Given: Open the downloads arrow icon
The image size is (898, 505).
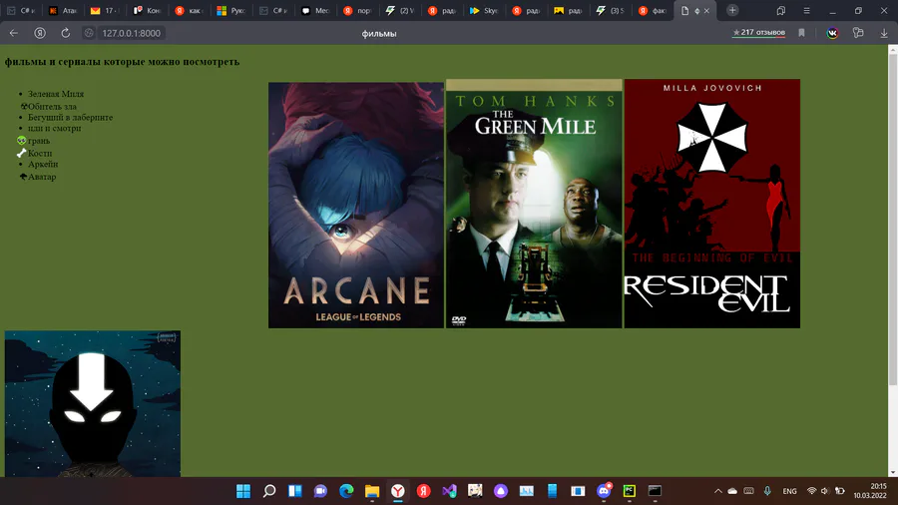Looking at the screenshot, I should [884, 33].
